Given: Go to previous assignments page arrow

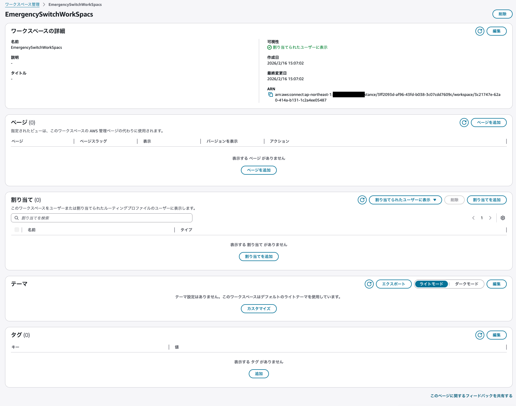Looking at the screenshot, I should point(473,218).
